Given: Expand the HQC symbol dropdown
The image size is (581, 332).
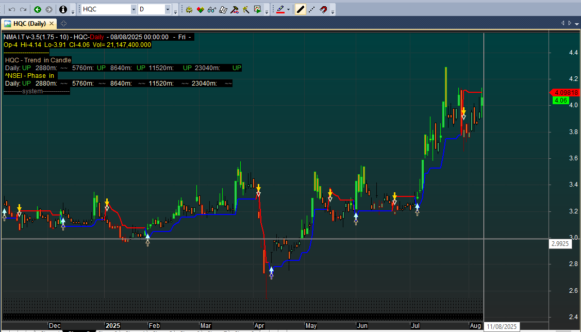Looking at the screenshot, I should click(134, 10).
